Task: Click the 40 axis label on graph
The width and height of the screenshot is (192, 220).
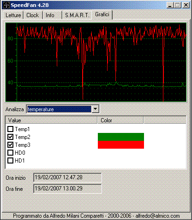Action: 11,82
